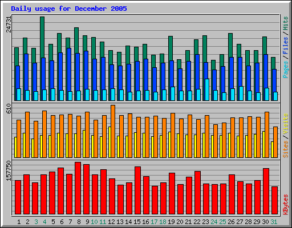Click the green hits bar for day 8
The height and width of the screenshot is (228, 292).
(76, 40)
